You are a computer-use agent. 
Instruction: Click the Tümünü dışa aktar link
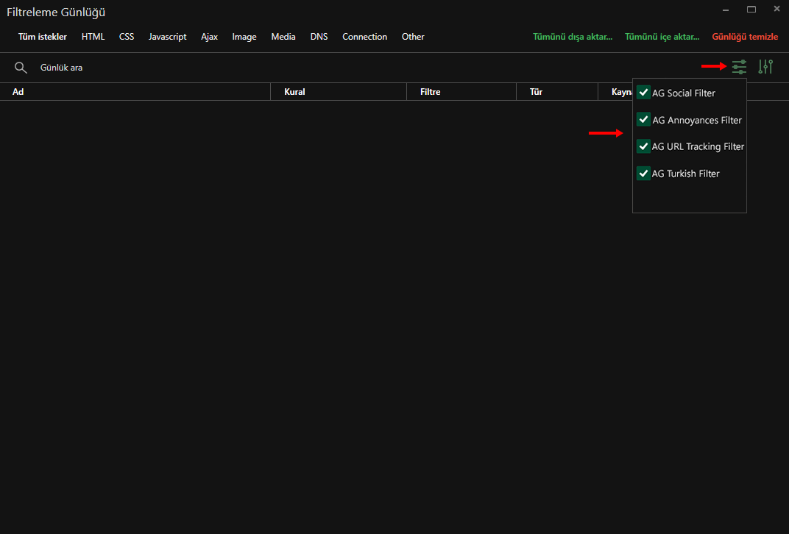573,36
